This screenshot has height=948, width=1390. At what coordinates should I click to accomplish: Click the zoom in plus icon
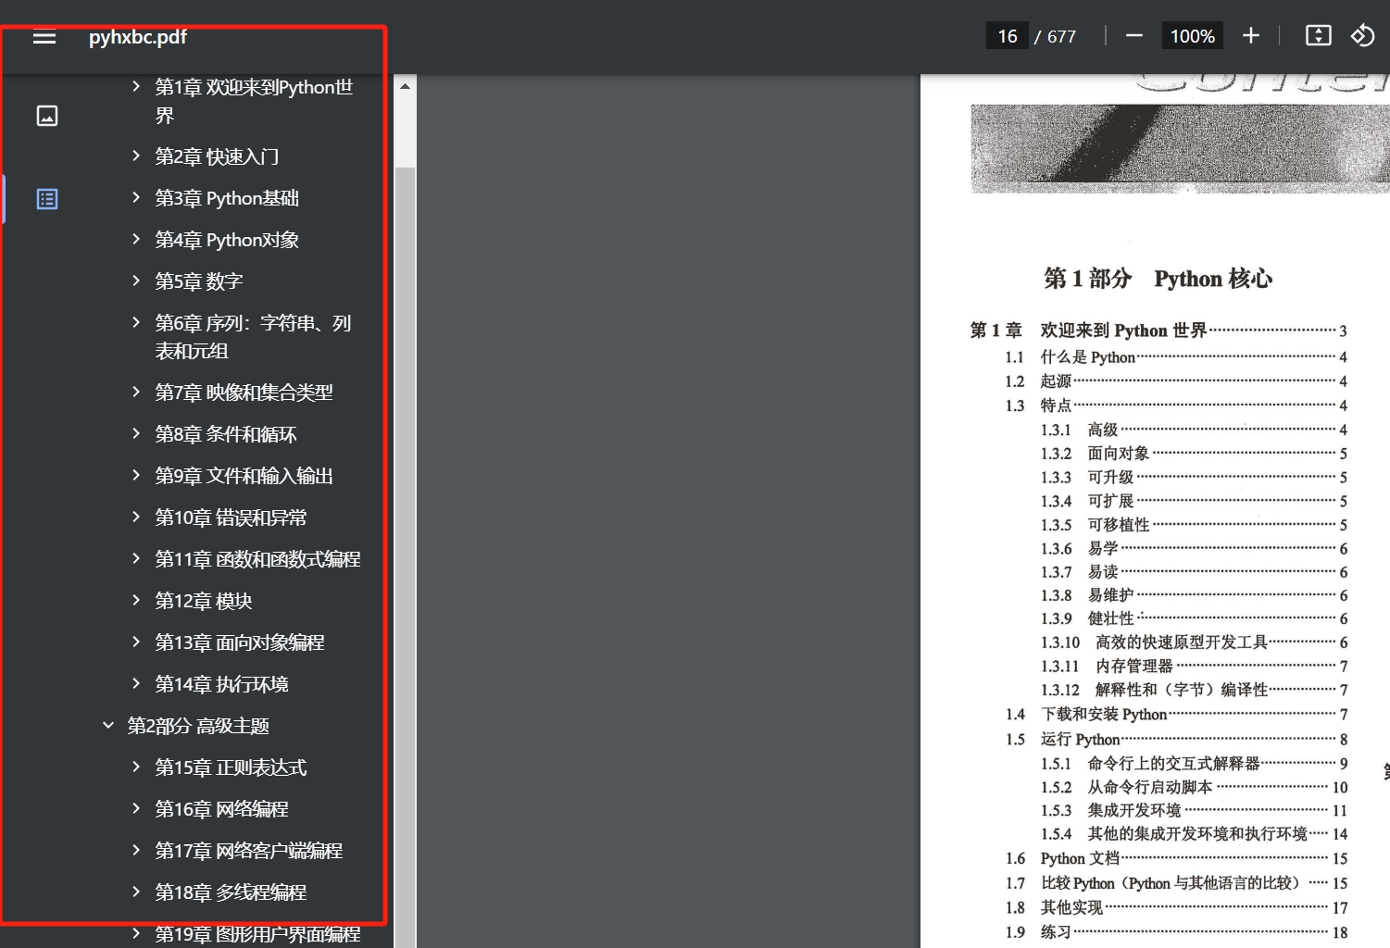click(1250, 36)
